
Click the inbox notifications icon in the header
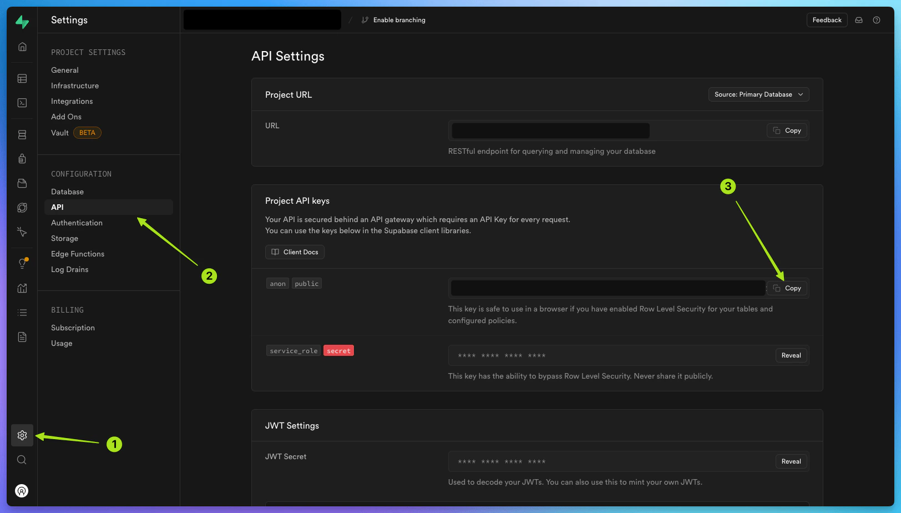click(x=858, y=19)
